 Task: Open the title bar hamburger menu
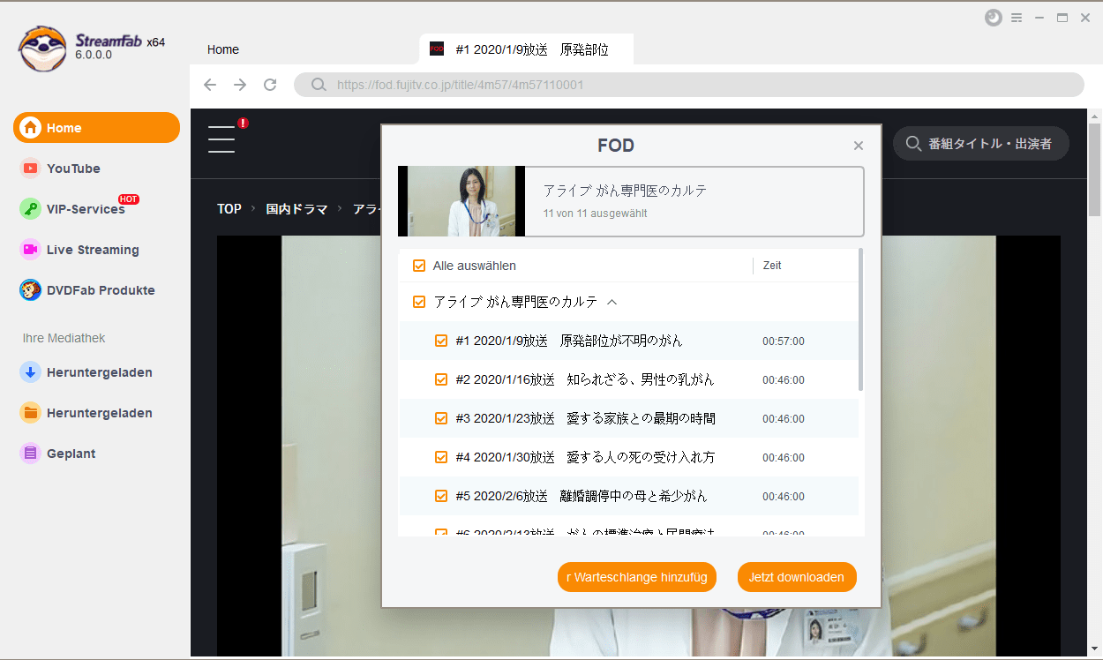pos(1017,18)
